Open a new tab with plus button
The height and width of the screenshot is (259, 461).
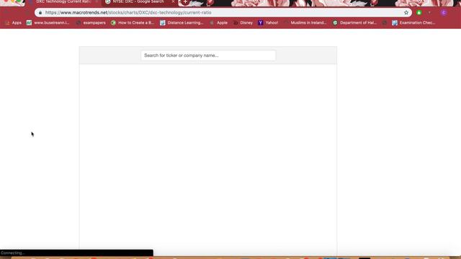(185, 1)
